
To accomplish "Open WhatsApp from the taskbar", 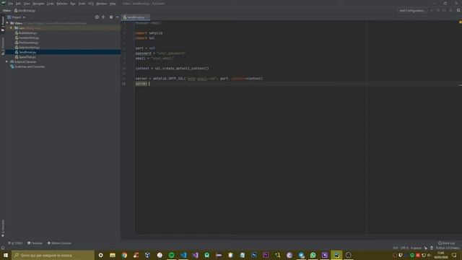I will pos(313,255).
